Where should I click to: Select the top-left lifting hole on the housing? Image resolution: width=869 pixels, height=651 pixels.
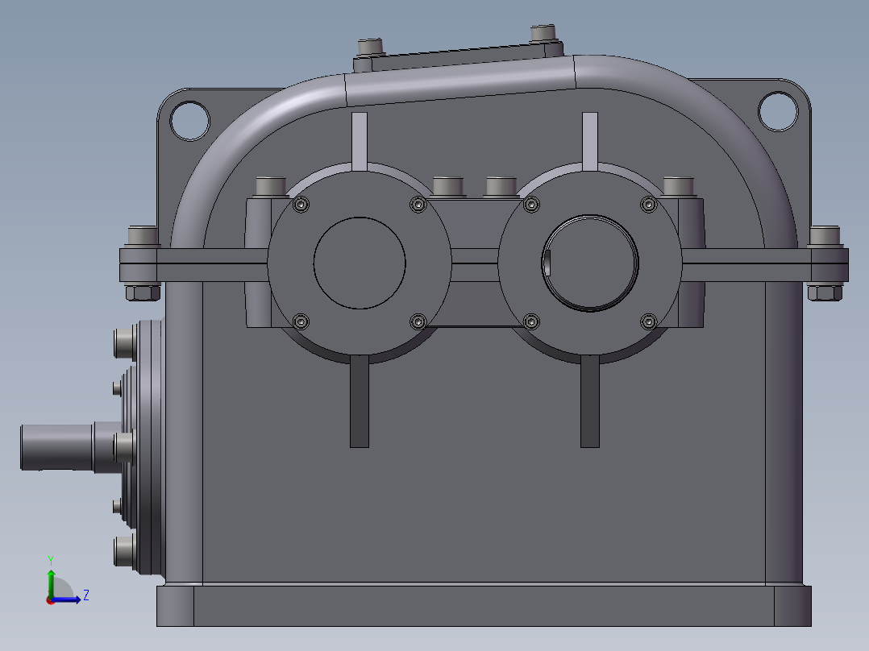[x=189, y=119]
